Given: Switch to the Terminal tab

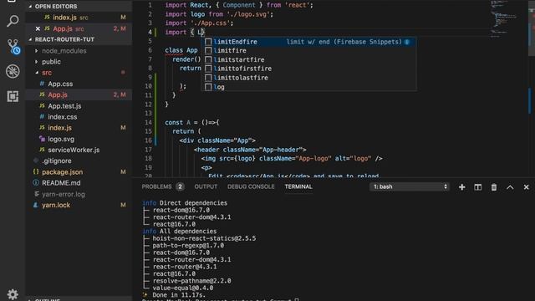Looking at the screenshot, I should pyautogui.click(x=298, y=186).
